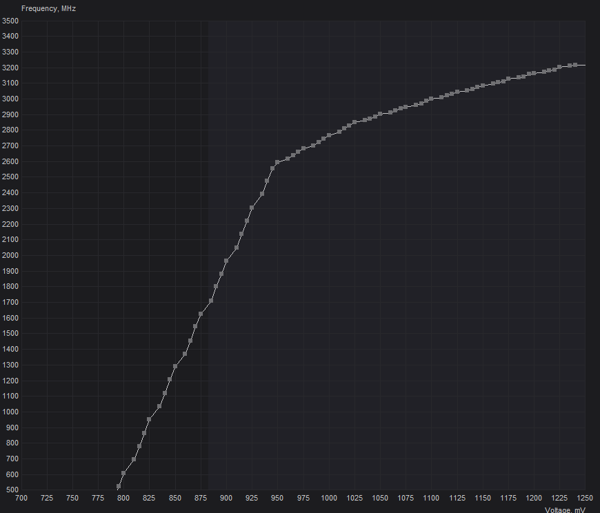This screenshot has height=513, width=600.
Task: Click the 900 mV curve point
Action: [x=226, y=261]
